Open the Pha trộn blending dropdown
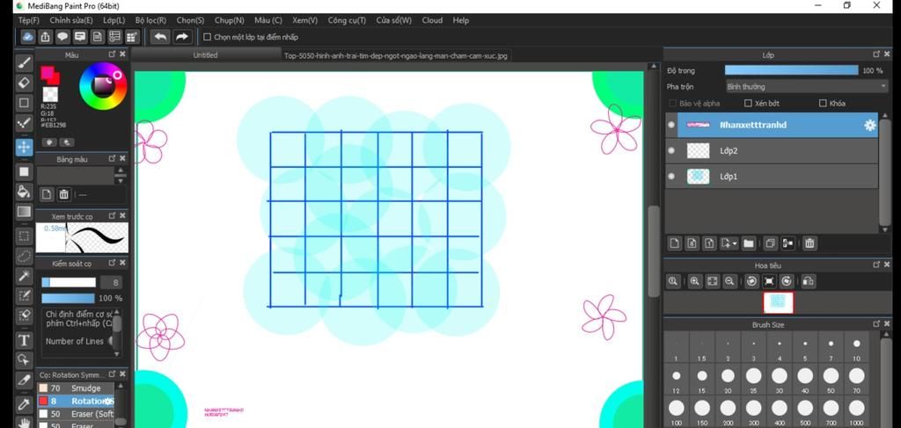The height and width of the screenshot is (428, 901). pos(806,86)
